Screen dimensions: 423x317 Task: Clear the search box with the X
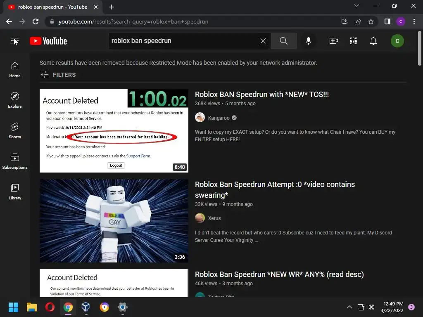point(263,41)
